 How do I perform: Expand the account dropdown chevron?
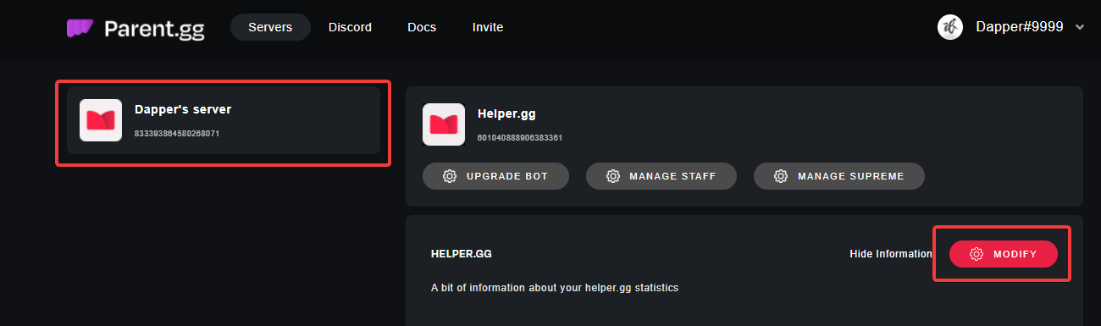click(1079, 27)
